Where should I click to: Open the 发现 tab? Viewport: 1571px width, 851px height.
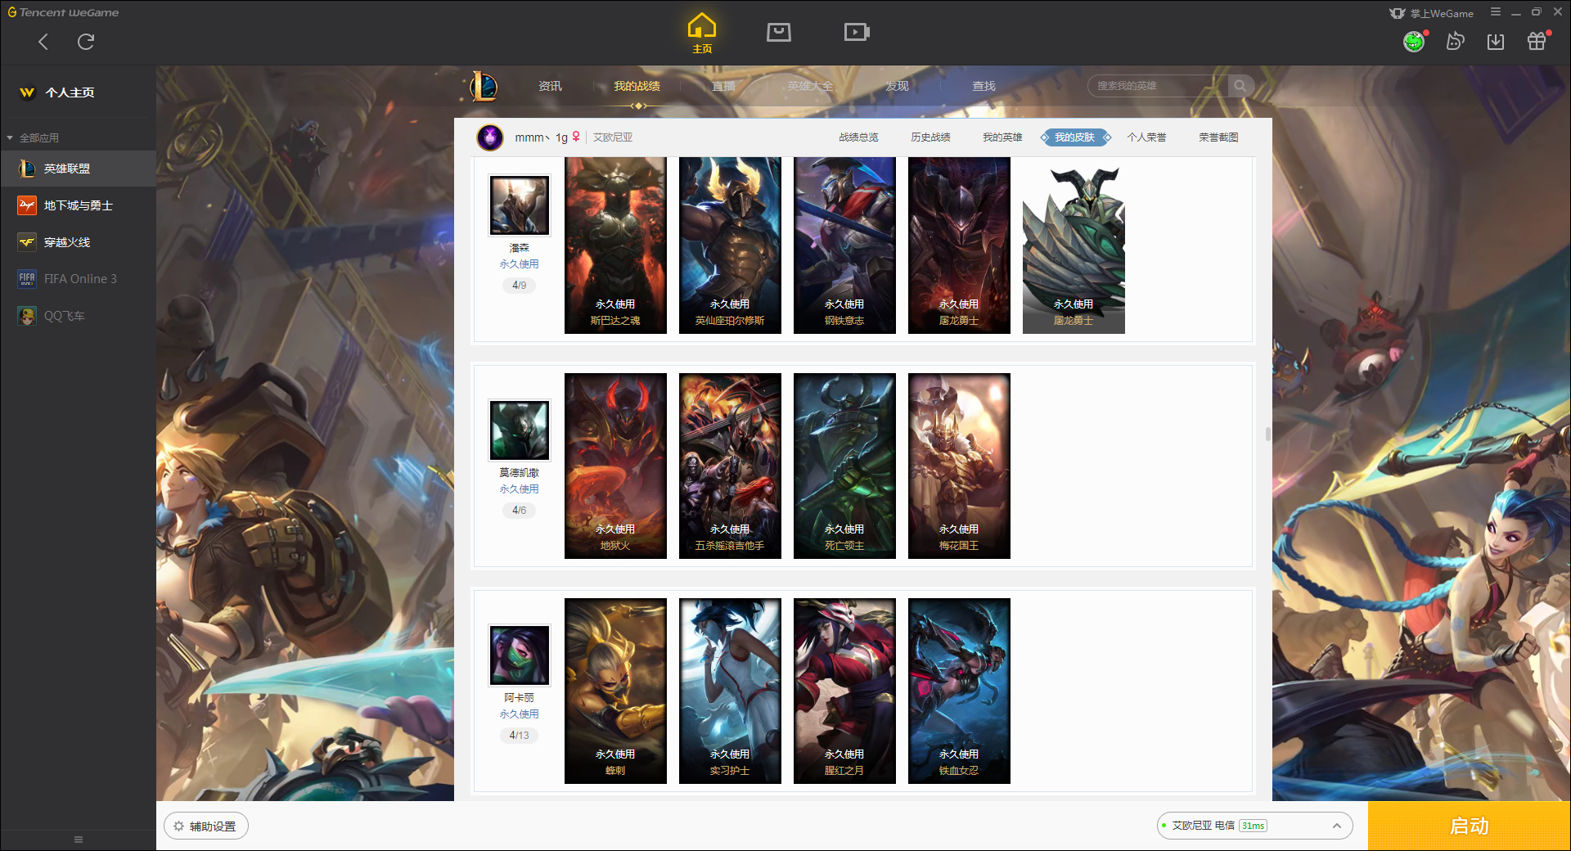[x=897, y=86]
